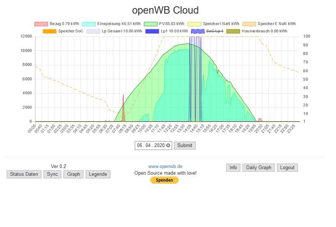Click the Speicher SoC legend label
Image resolution: width=336 pixels, height=227 pixels.
[71, 31]
